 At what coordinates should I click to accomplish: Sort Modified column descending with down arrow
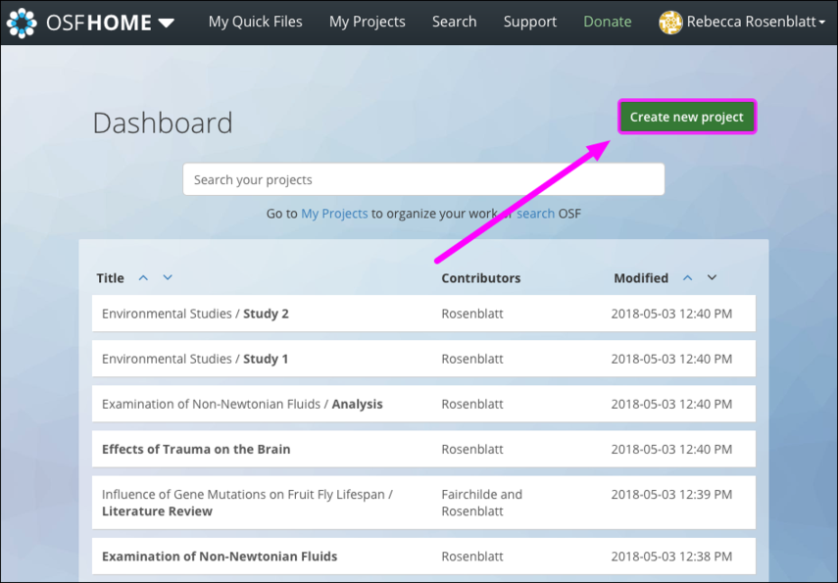(x=712, y=277)
